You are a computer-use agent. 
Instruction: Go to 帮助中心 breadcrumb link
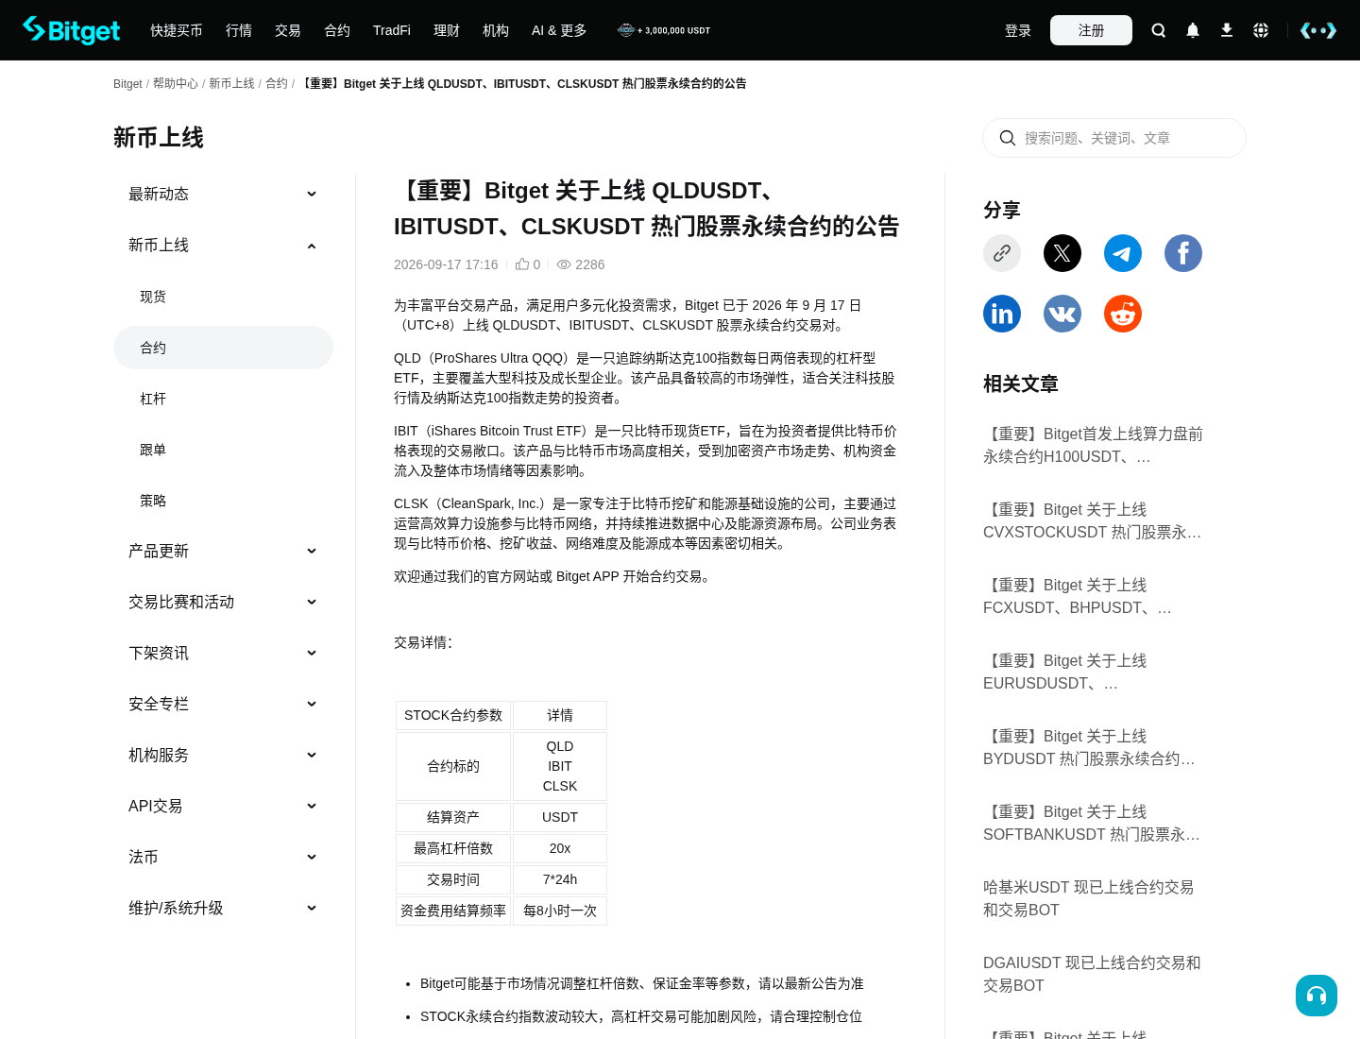[176, 84]
